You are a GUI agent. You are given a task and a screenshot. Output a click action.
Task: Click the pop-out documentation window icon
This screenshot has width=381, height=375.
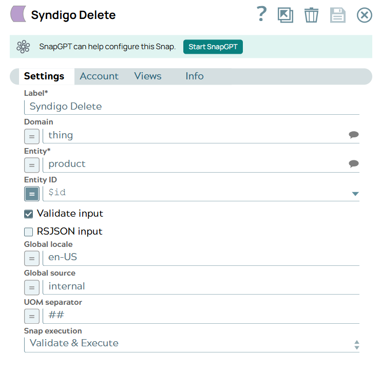pyautogui.click(x=285, y=15)
